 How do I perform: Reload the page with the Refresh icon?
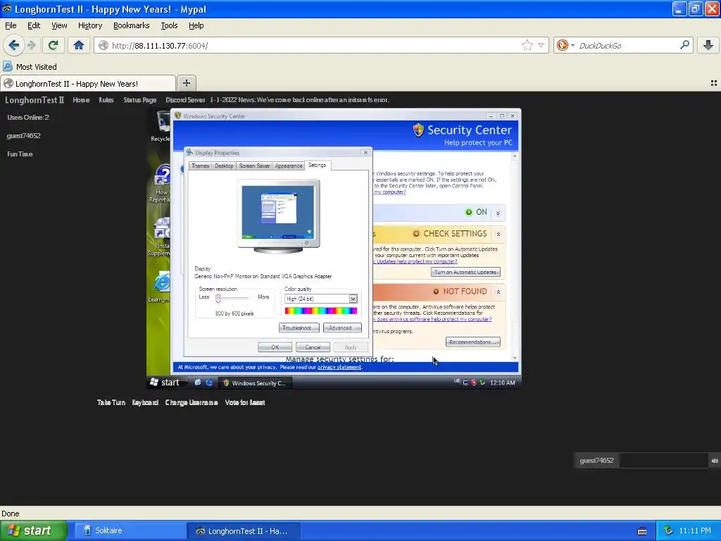click(54, 45)
